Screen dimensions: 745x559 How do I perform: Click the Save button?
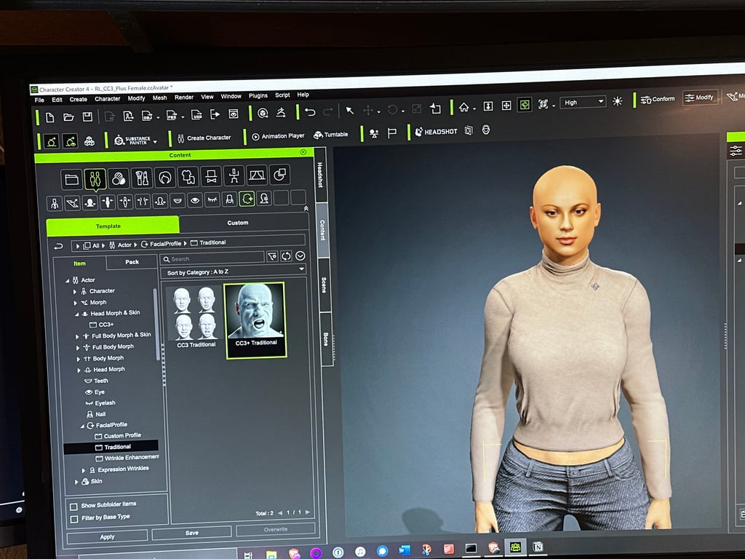click(191, 533)
